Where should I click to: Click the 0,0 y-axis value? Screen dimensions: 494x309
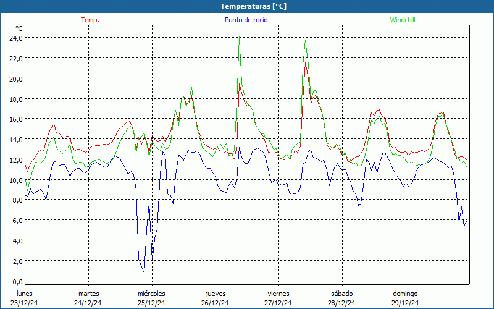point(18,281)
